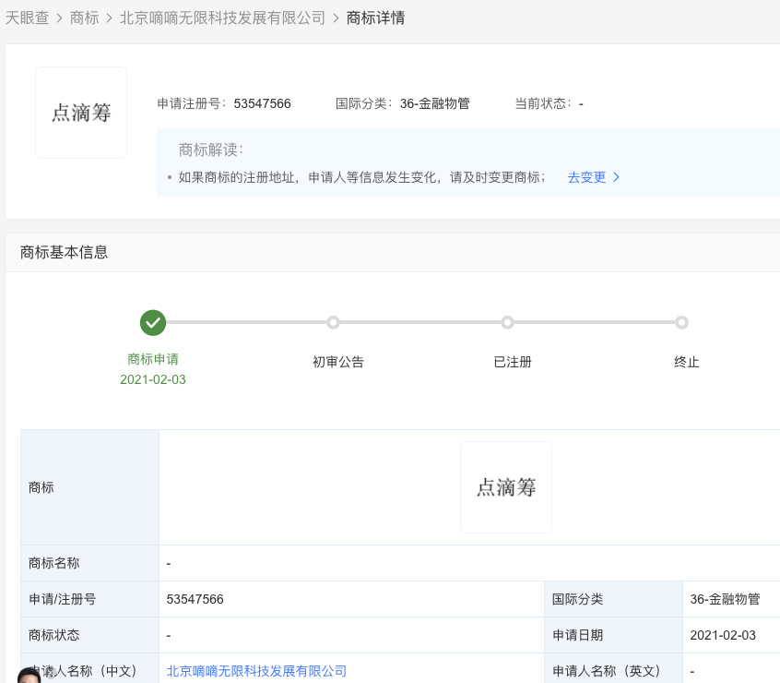This screenshot has height=683, width=780.
Task: Select the 初审公告 progress step circle
Action: (334, 323)
